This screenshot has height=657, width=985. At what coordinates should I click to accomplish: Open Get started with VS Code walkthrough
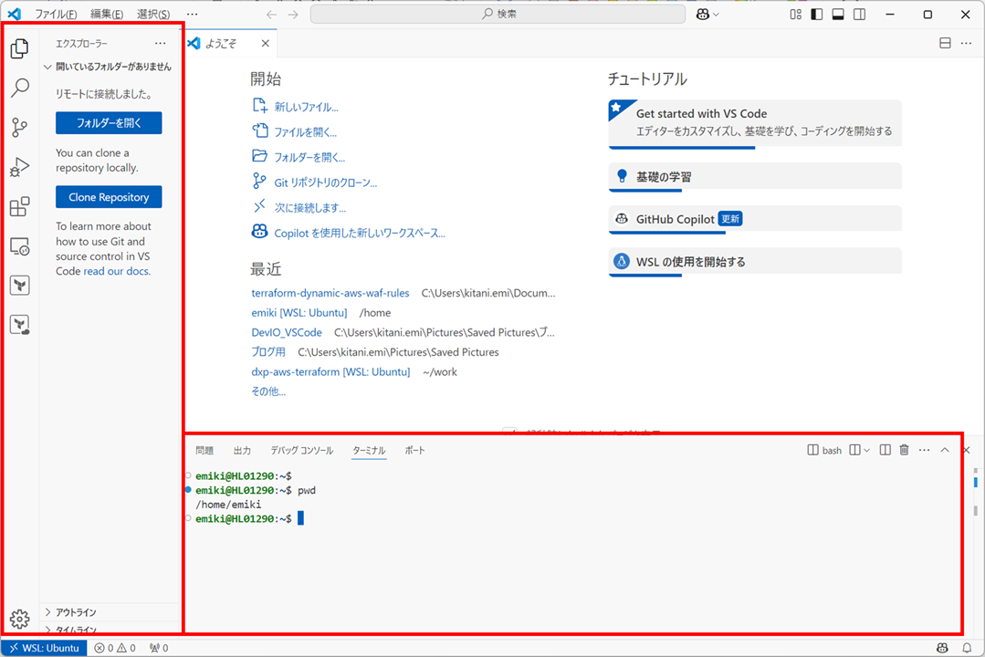coord(755,124)
